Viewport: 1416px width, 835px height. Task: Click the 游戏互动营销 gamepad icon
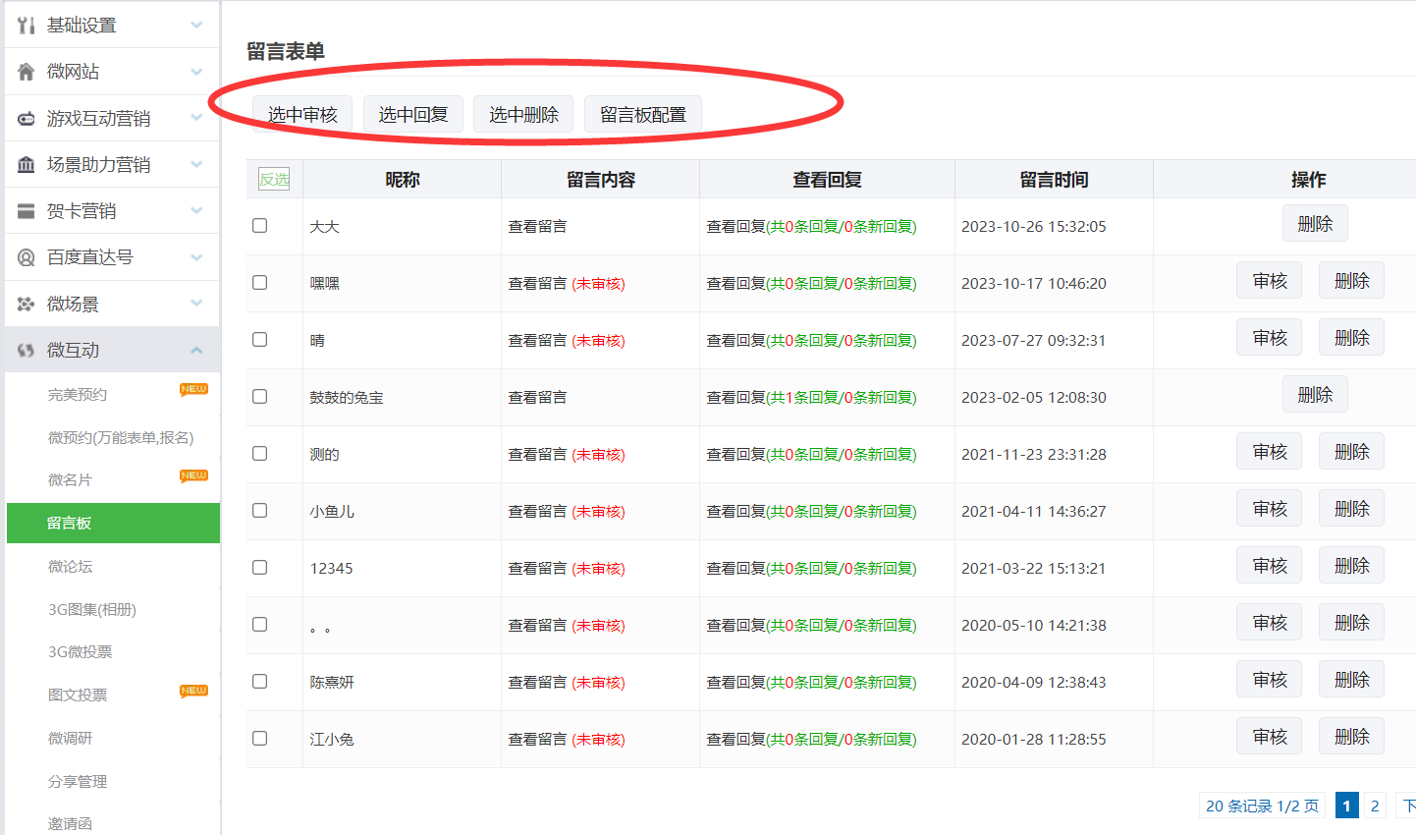click(x=27, y=119)
